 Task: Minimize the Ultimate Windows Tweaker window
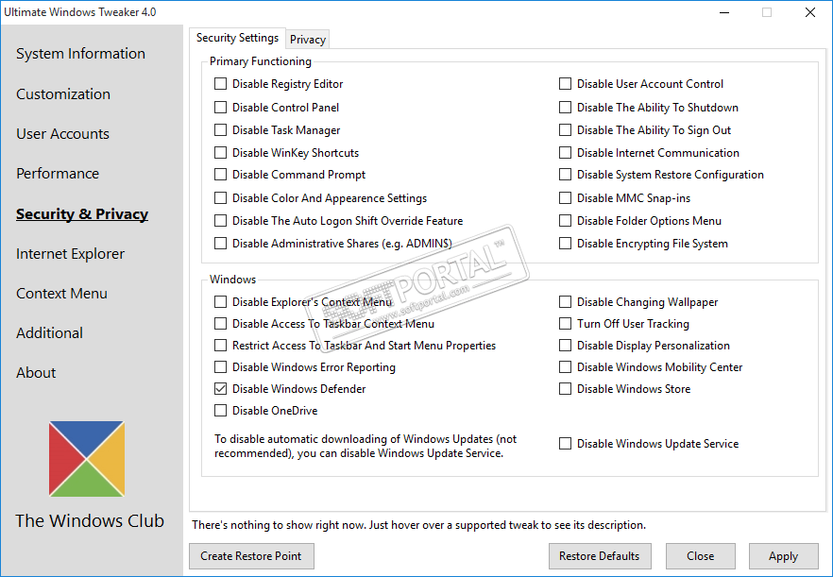723,12
